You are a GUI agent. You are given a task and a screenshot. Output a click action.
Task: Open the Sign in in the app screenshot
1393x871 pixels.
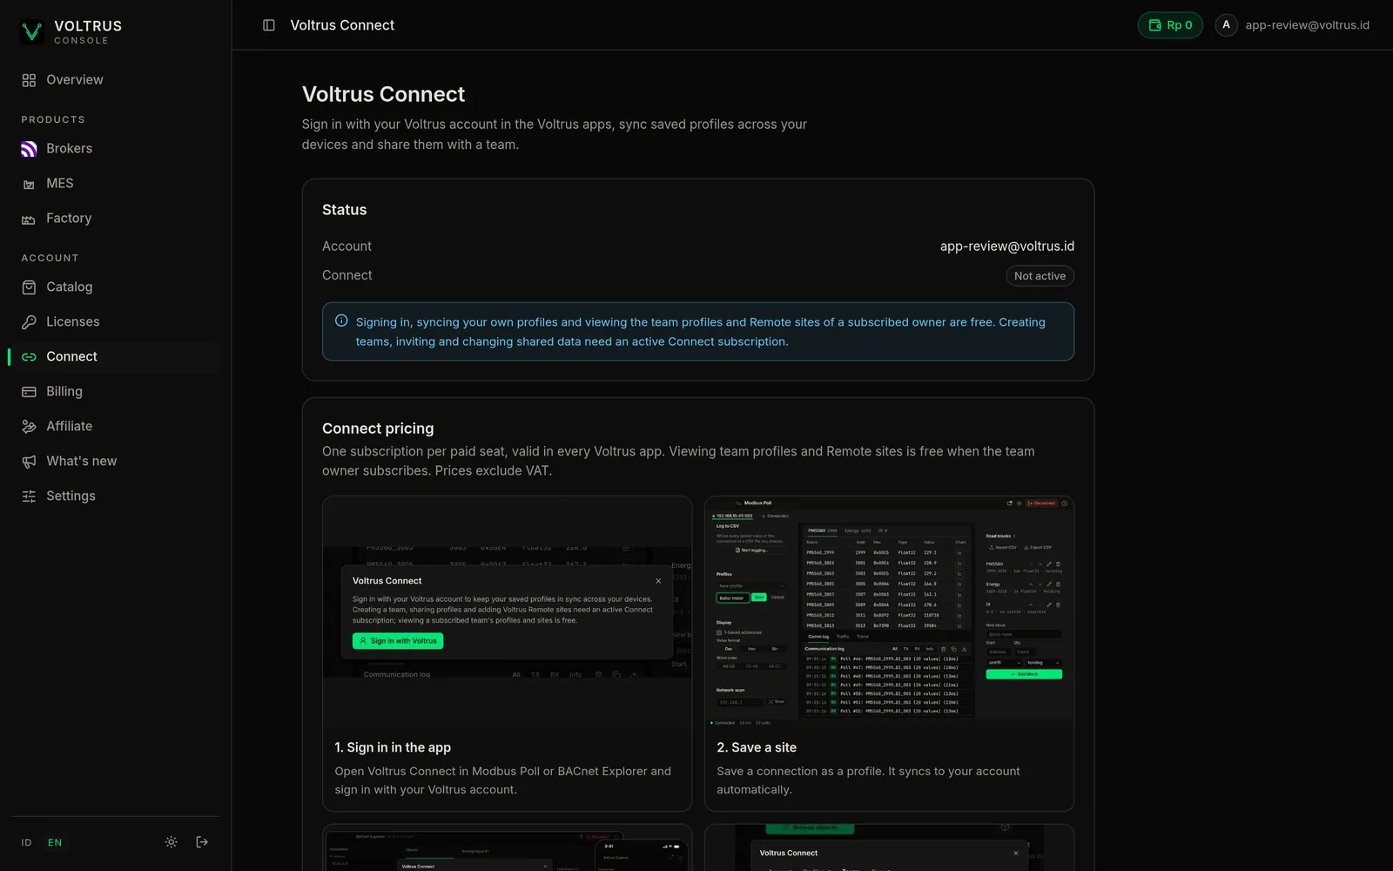pos(507,612)
